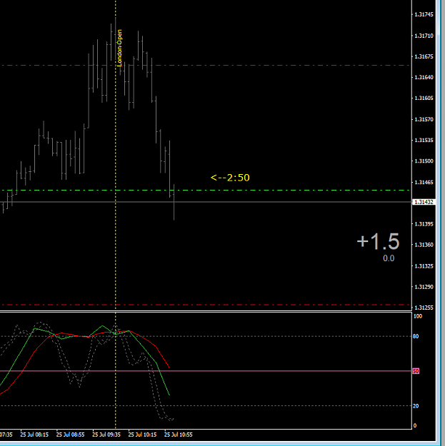Click the 1.31290 price axis label

(x=424, y=287)
